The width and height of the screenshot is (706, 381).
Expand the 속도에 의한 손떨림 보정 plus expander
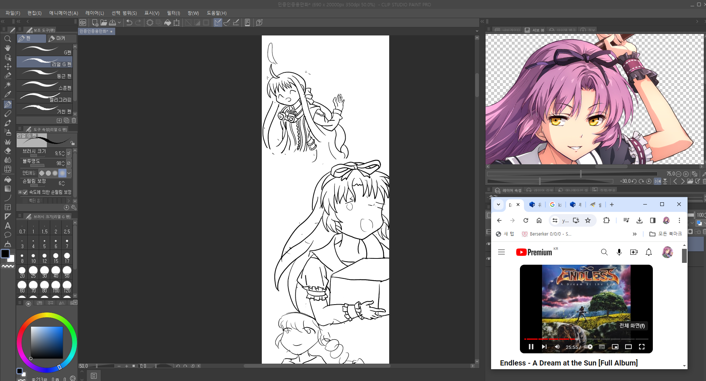point(20,192)
